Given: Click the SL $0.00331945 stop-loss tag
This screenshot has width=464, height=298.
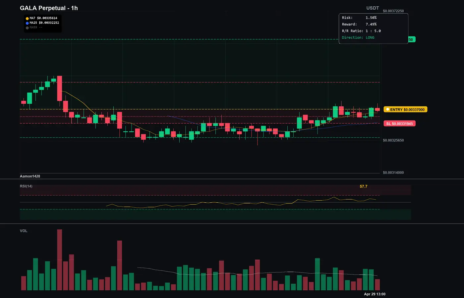Looking at the screenshot, I should [x=400, y=124].
